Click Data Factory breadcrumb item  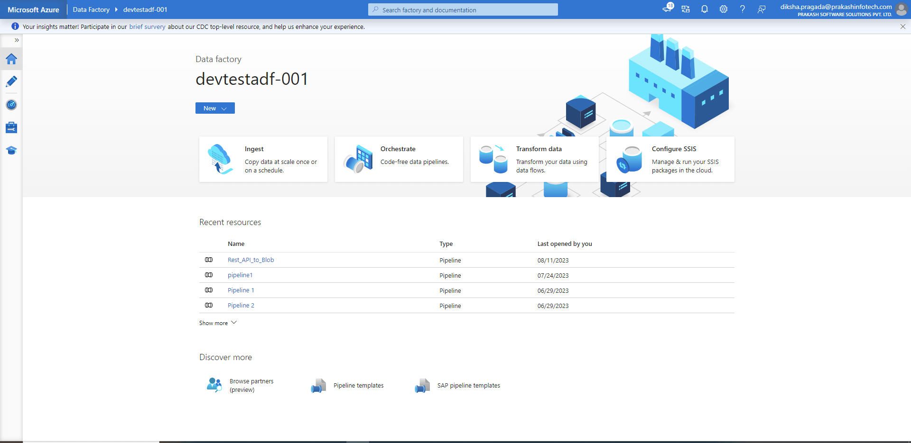[91, 9]
